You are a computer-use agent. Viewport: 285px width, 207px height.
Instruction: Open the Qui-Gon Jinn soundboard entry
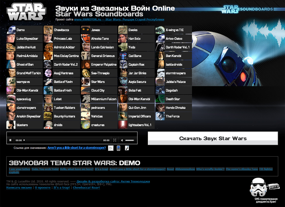pyautogui.click(x=136, y=108)
